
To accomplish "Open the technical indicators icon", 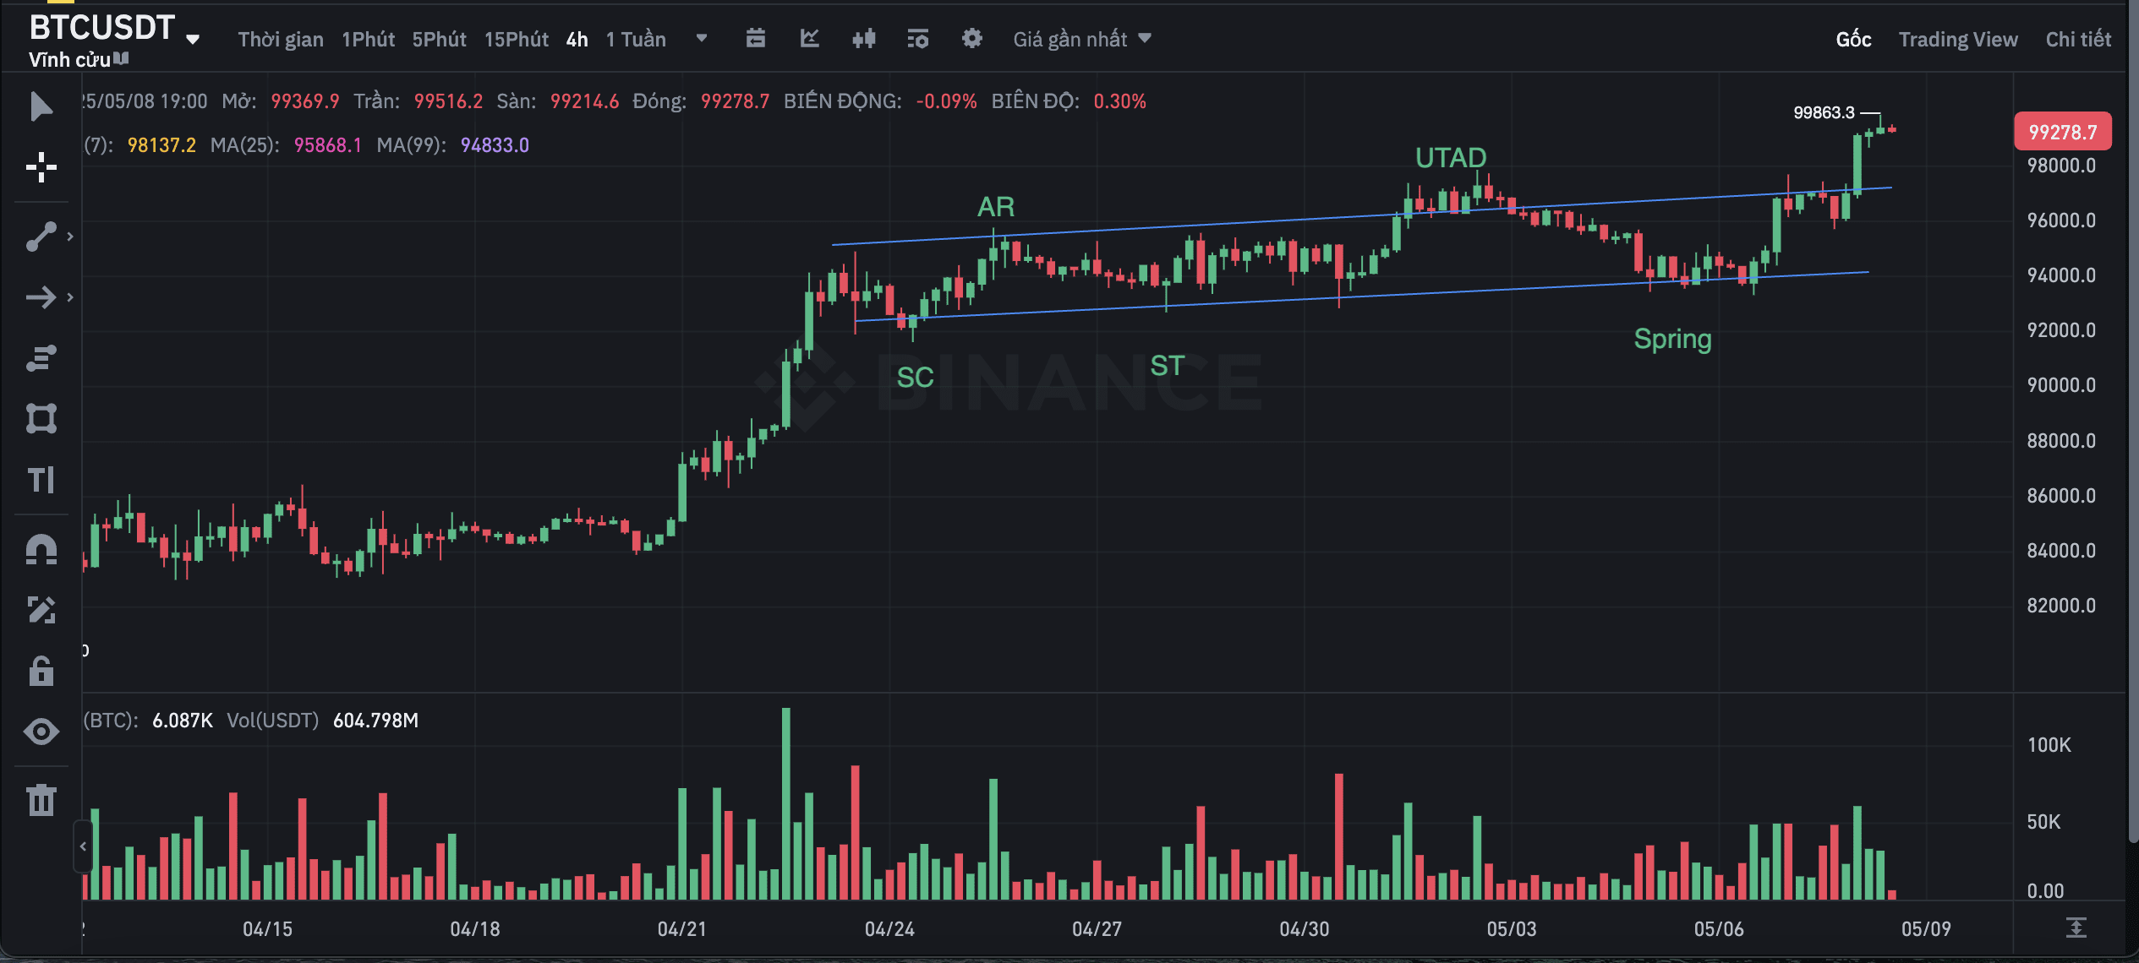I will click(x=810, y=38).
